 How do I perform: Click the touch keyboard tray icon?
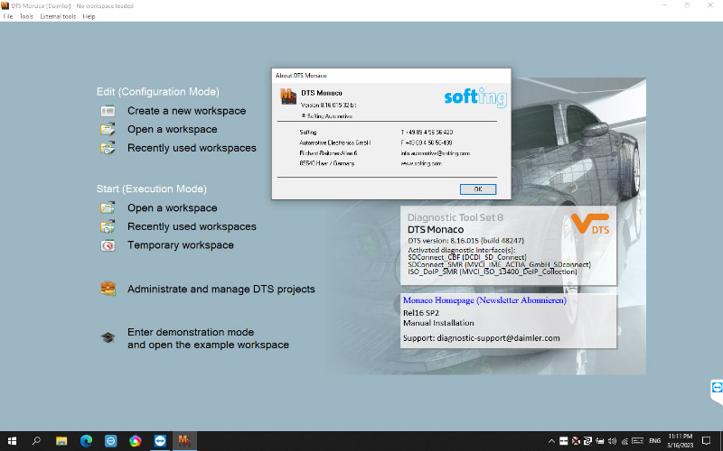click(x=638, y=441)
